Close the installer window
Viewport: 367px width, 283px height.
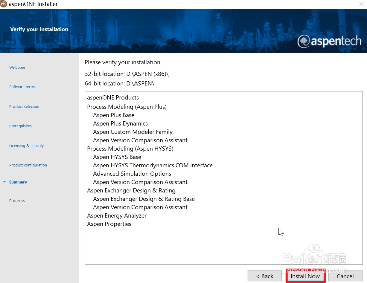361,4
